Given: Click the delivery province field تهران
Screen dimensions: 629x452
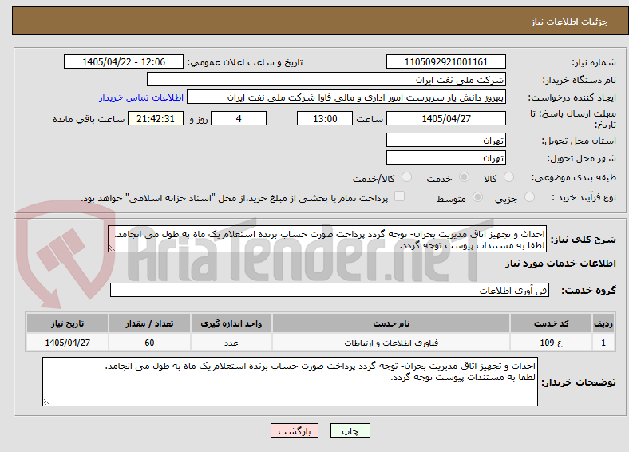Looking at the screenshot, I should click(445, 140).
